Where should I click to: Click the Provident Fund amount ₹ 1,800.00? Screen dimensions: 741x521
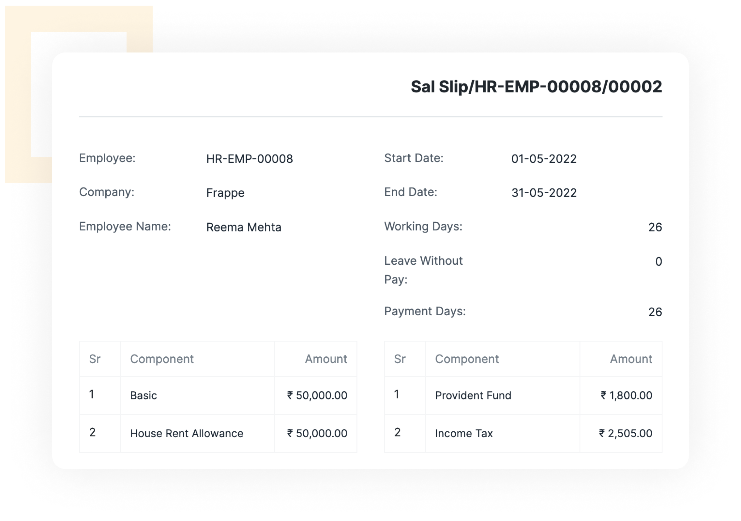pyautogui.click(x=626, y=395)
